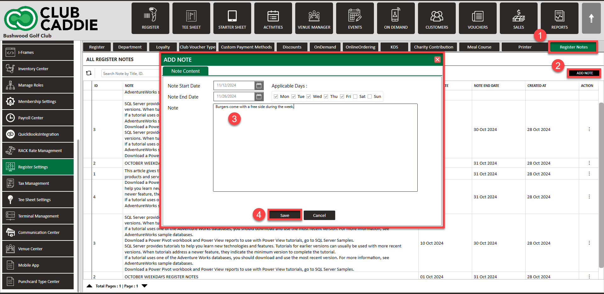Click the Search Note by Title field
Viewport: 604px width, 294px height.
click(130, 73)
